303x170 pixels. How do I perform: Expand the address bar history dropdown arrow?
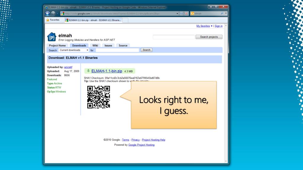tap(177, 14)
